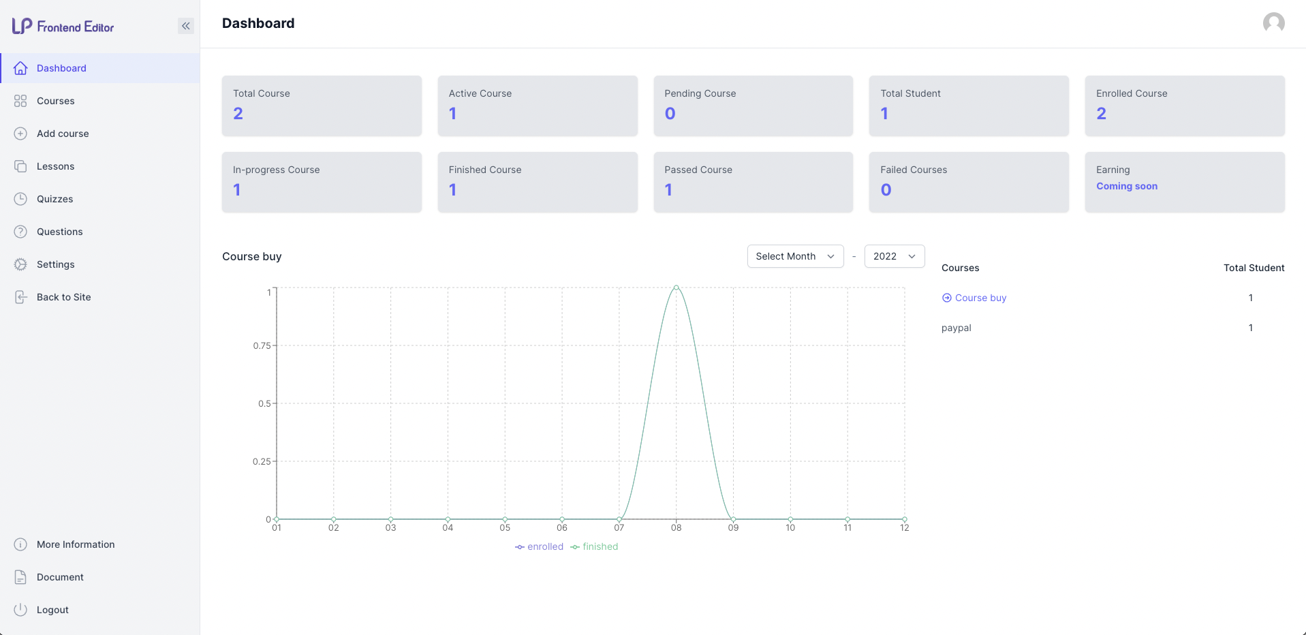Open the 2022 year dropdown
1306x635 pixels.
[x=894, y=256]
